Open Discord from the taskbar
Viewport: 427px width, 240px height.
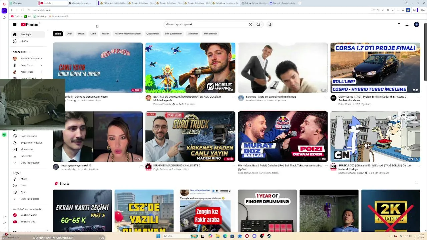point(254,236)
